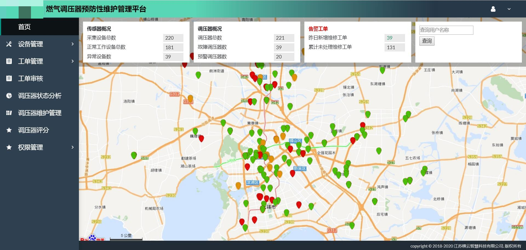526x250 pixels.
Task: Click the green marker west of S48 road
Action: tap(134, 155)
